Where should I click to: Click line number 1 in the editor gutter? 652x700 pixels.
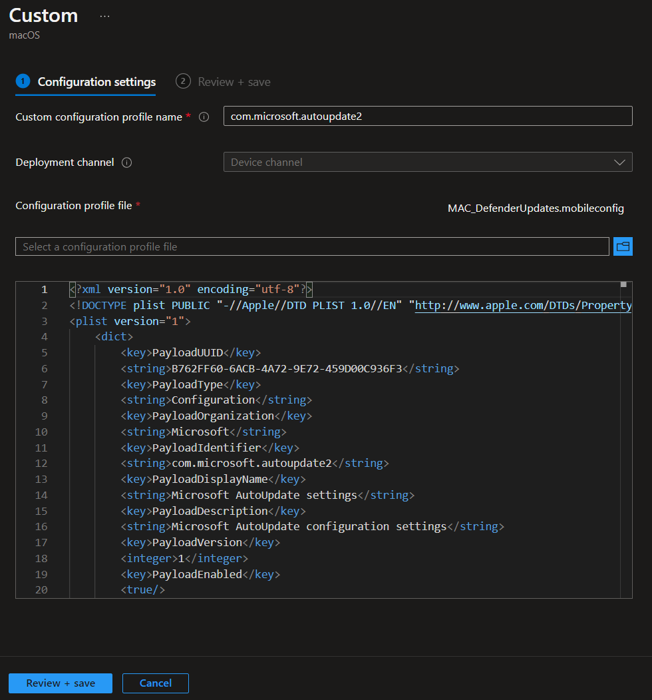(44, 289)
